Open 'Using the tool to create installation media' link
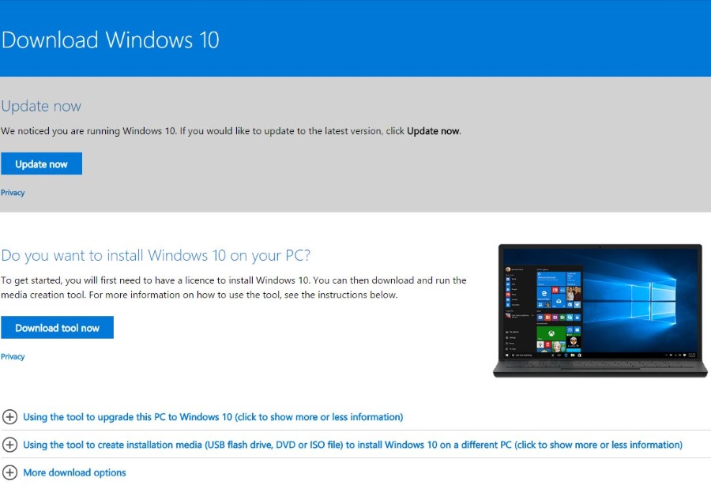This screenshot has width=711, height=485. pos(353,445)
